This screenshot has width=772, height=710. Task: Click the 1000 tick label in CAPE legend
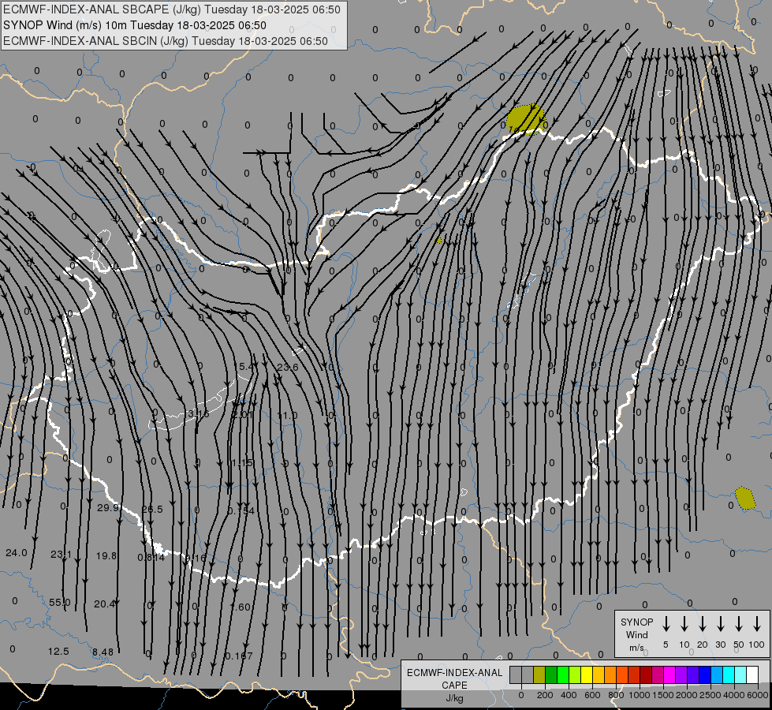click(x=639, y=695)
